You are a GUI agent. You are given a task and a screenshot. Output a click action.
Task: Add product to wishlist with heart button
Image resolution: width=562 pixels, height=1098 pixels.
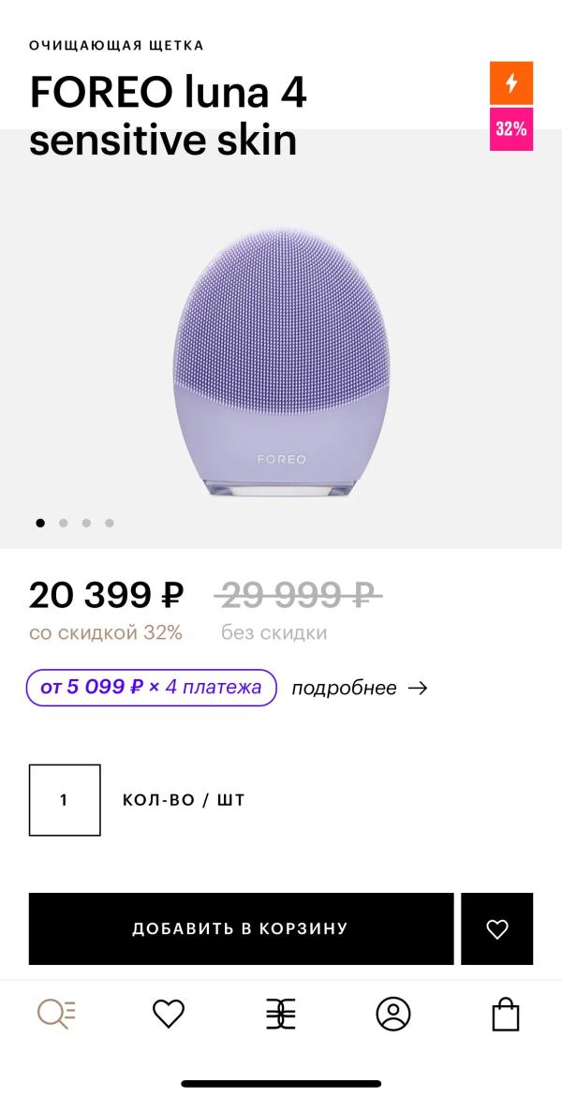click(x=496, y=928)
